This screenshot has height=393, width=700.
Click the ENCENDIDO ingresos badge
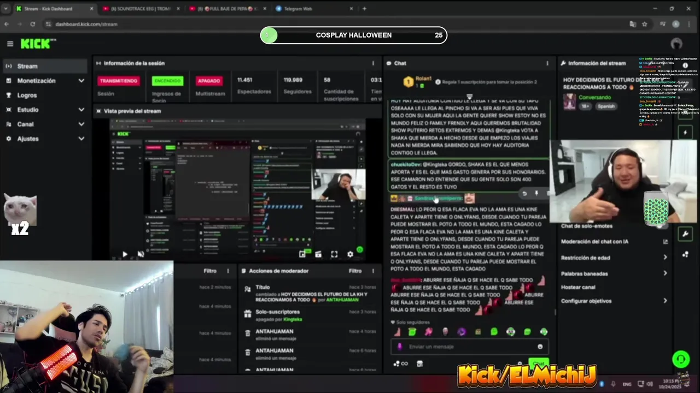click(167, 81)
